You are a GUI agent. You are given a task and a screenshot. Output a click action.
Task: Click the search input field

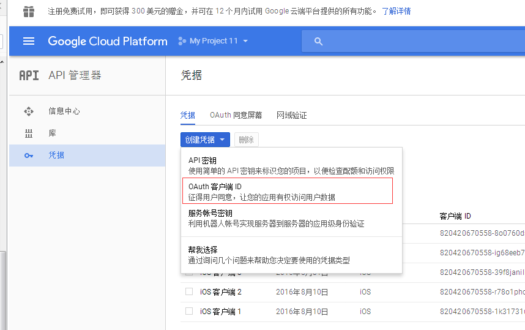point(413,41)
